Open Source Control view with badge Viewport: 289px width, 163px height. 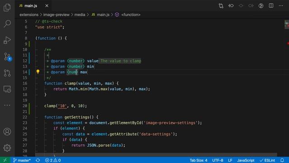coord(7,57)
